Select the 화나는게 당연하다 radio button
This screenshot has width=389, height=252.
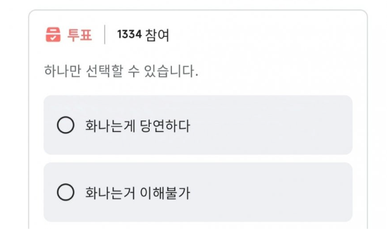pyautogui.click(x=65, y=125)
